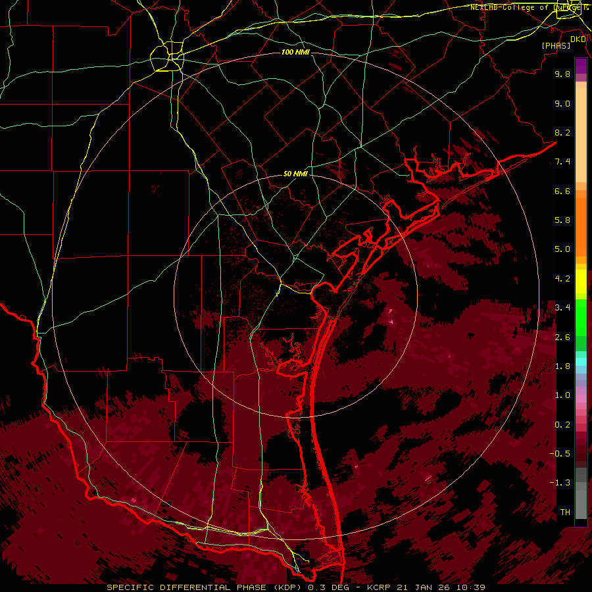Viewport: 592px width, 592px height.
Task: Click the 1.8 value on the color scale
Action: tap(562, 366)
